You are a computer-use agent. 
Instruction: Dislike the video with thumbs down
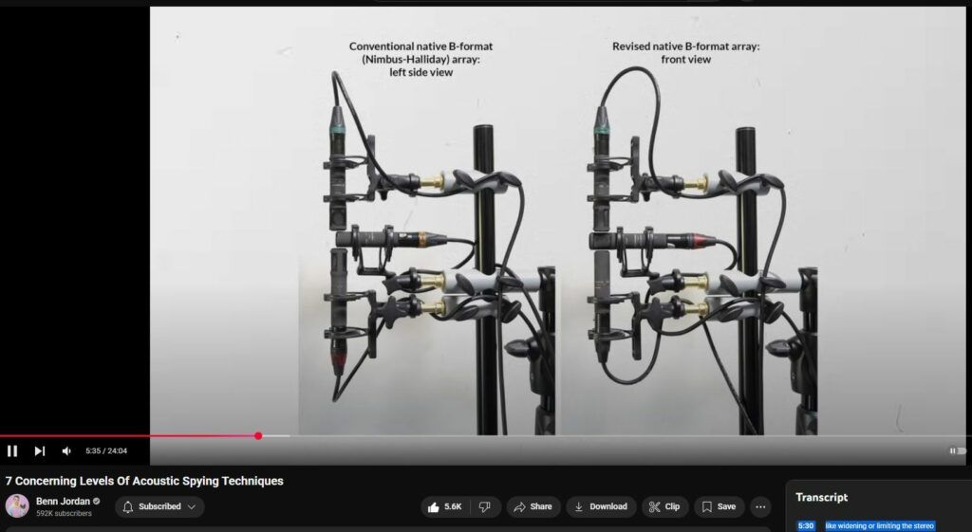pyautogui.click(x=484, y=506)
